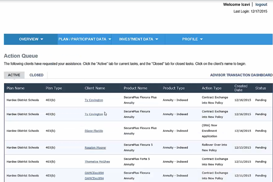The height and width of the screenshot is (182, 273).
Task: Open the Advisor Transaction Dashboard
Action: click(241, 75)
